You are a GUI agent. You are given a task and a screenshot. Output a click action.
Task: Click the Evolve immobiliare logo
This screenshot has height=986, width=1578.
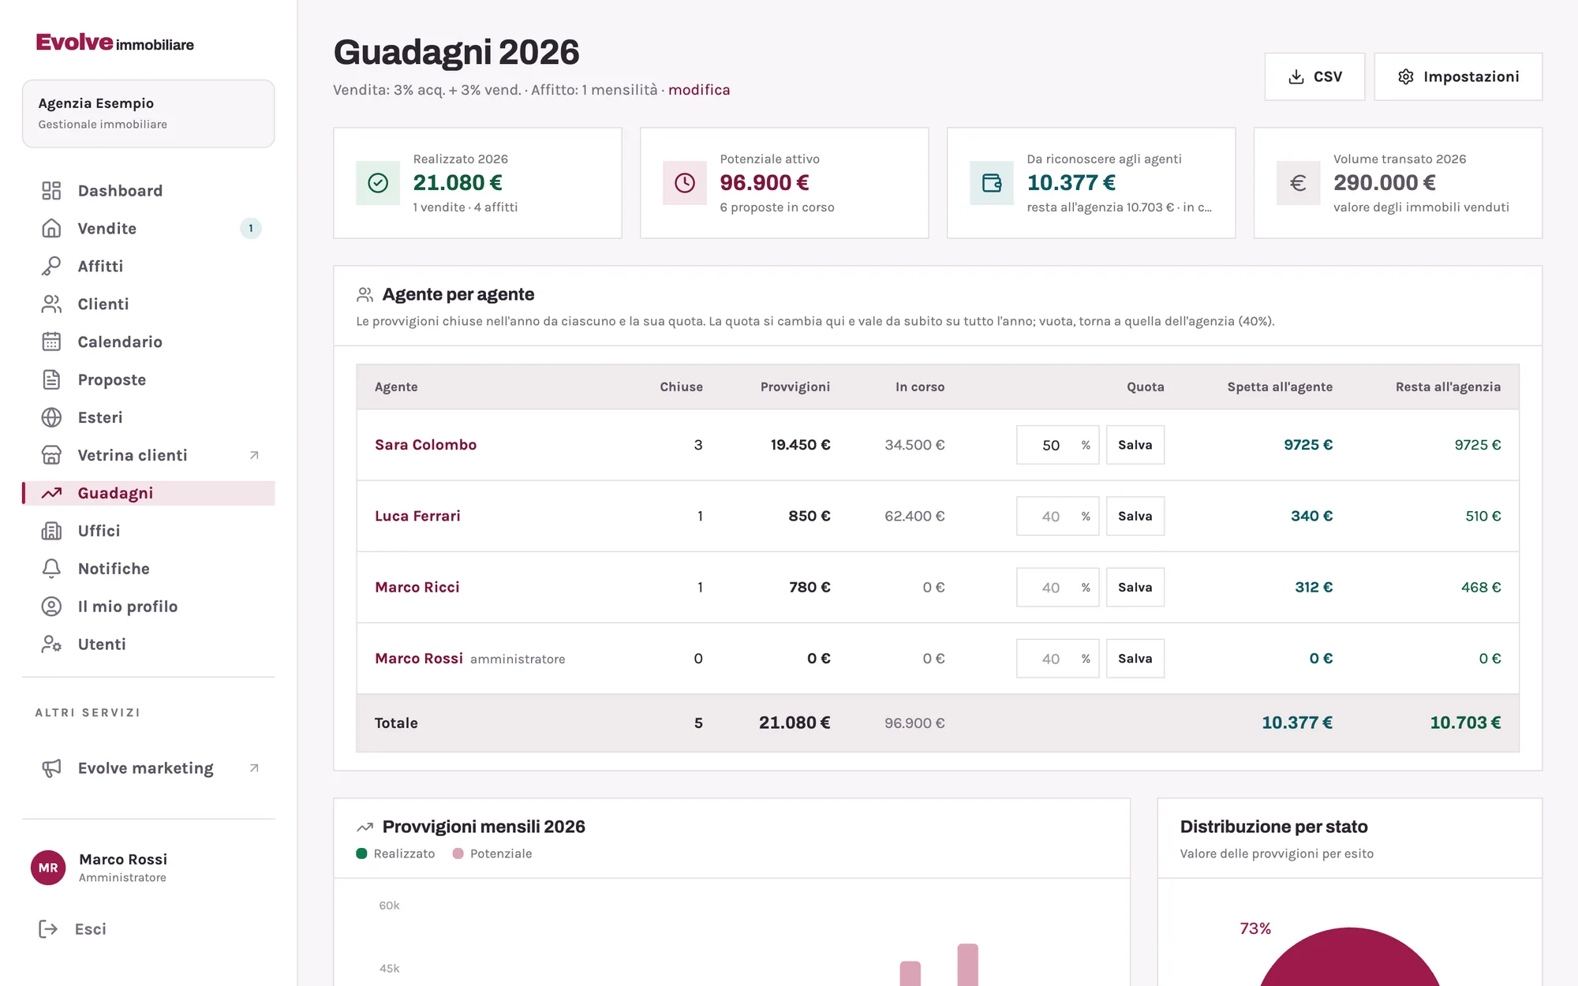(115, 43)
